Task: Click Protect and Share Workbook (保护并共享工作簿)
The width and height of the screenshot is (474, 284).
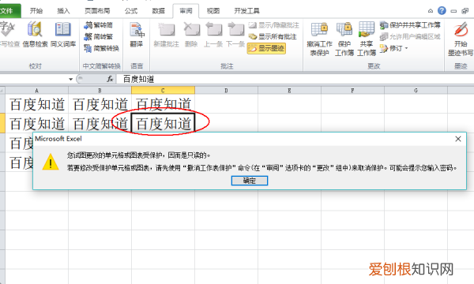Action: pyautogui.click(x=410, y=25)
